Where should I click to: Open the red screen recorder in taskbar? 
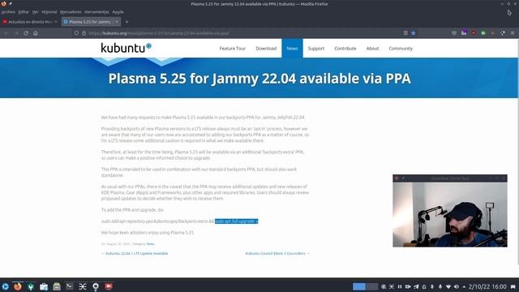click(x=109, y=286)
